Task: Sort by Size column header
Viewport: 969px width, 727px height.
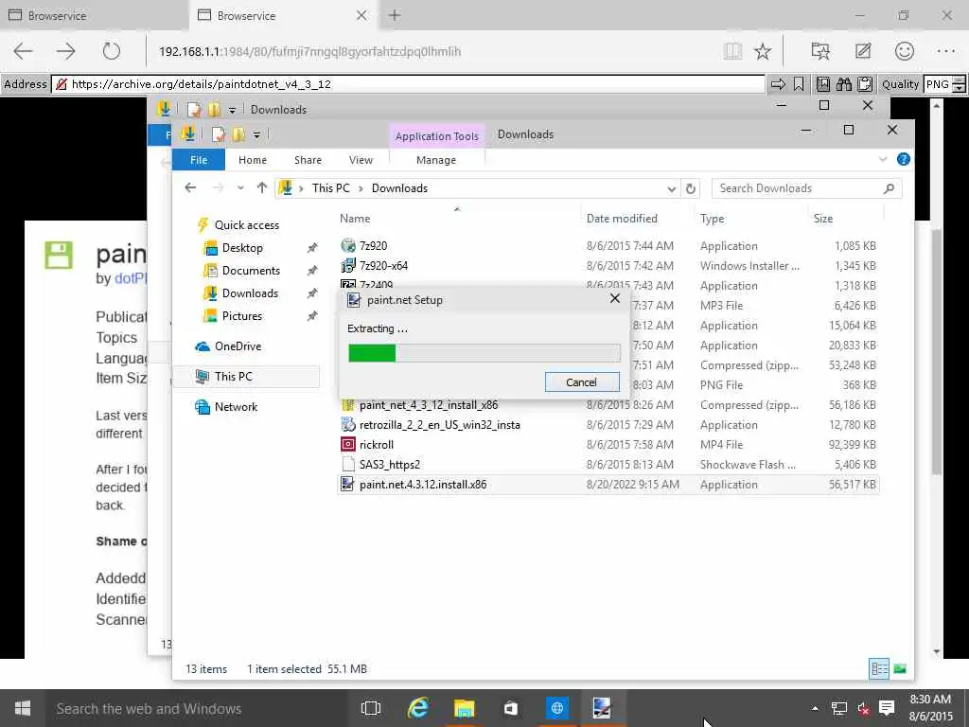Action: [823, 219]
